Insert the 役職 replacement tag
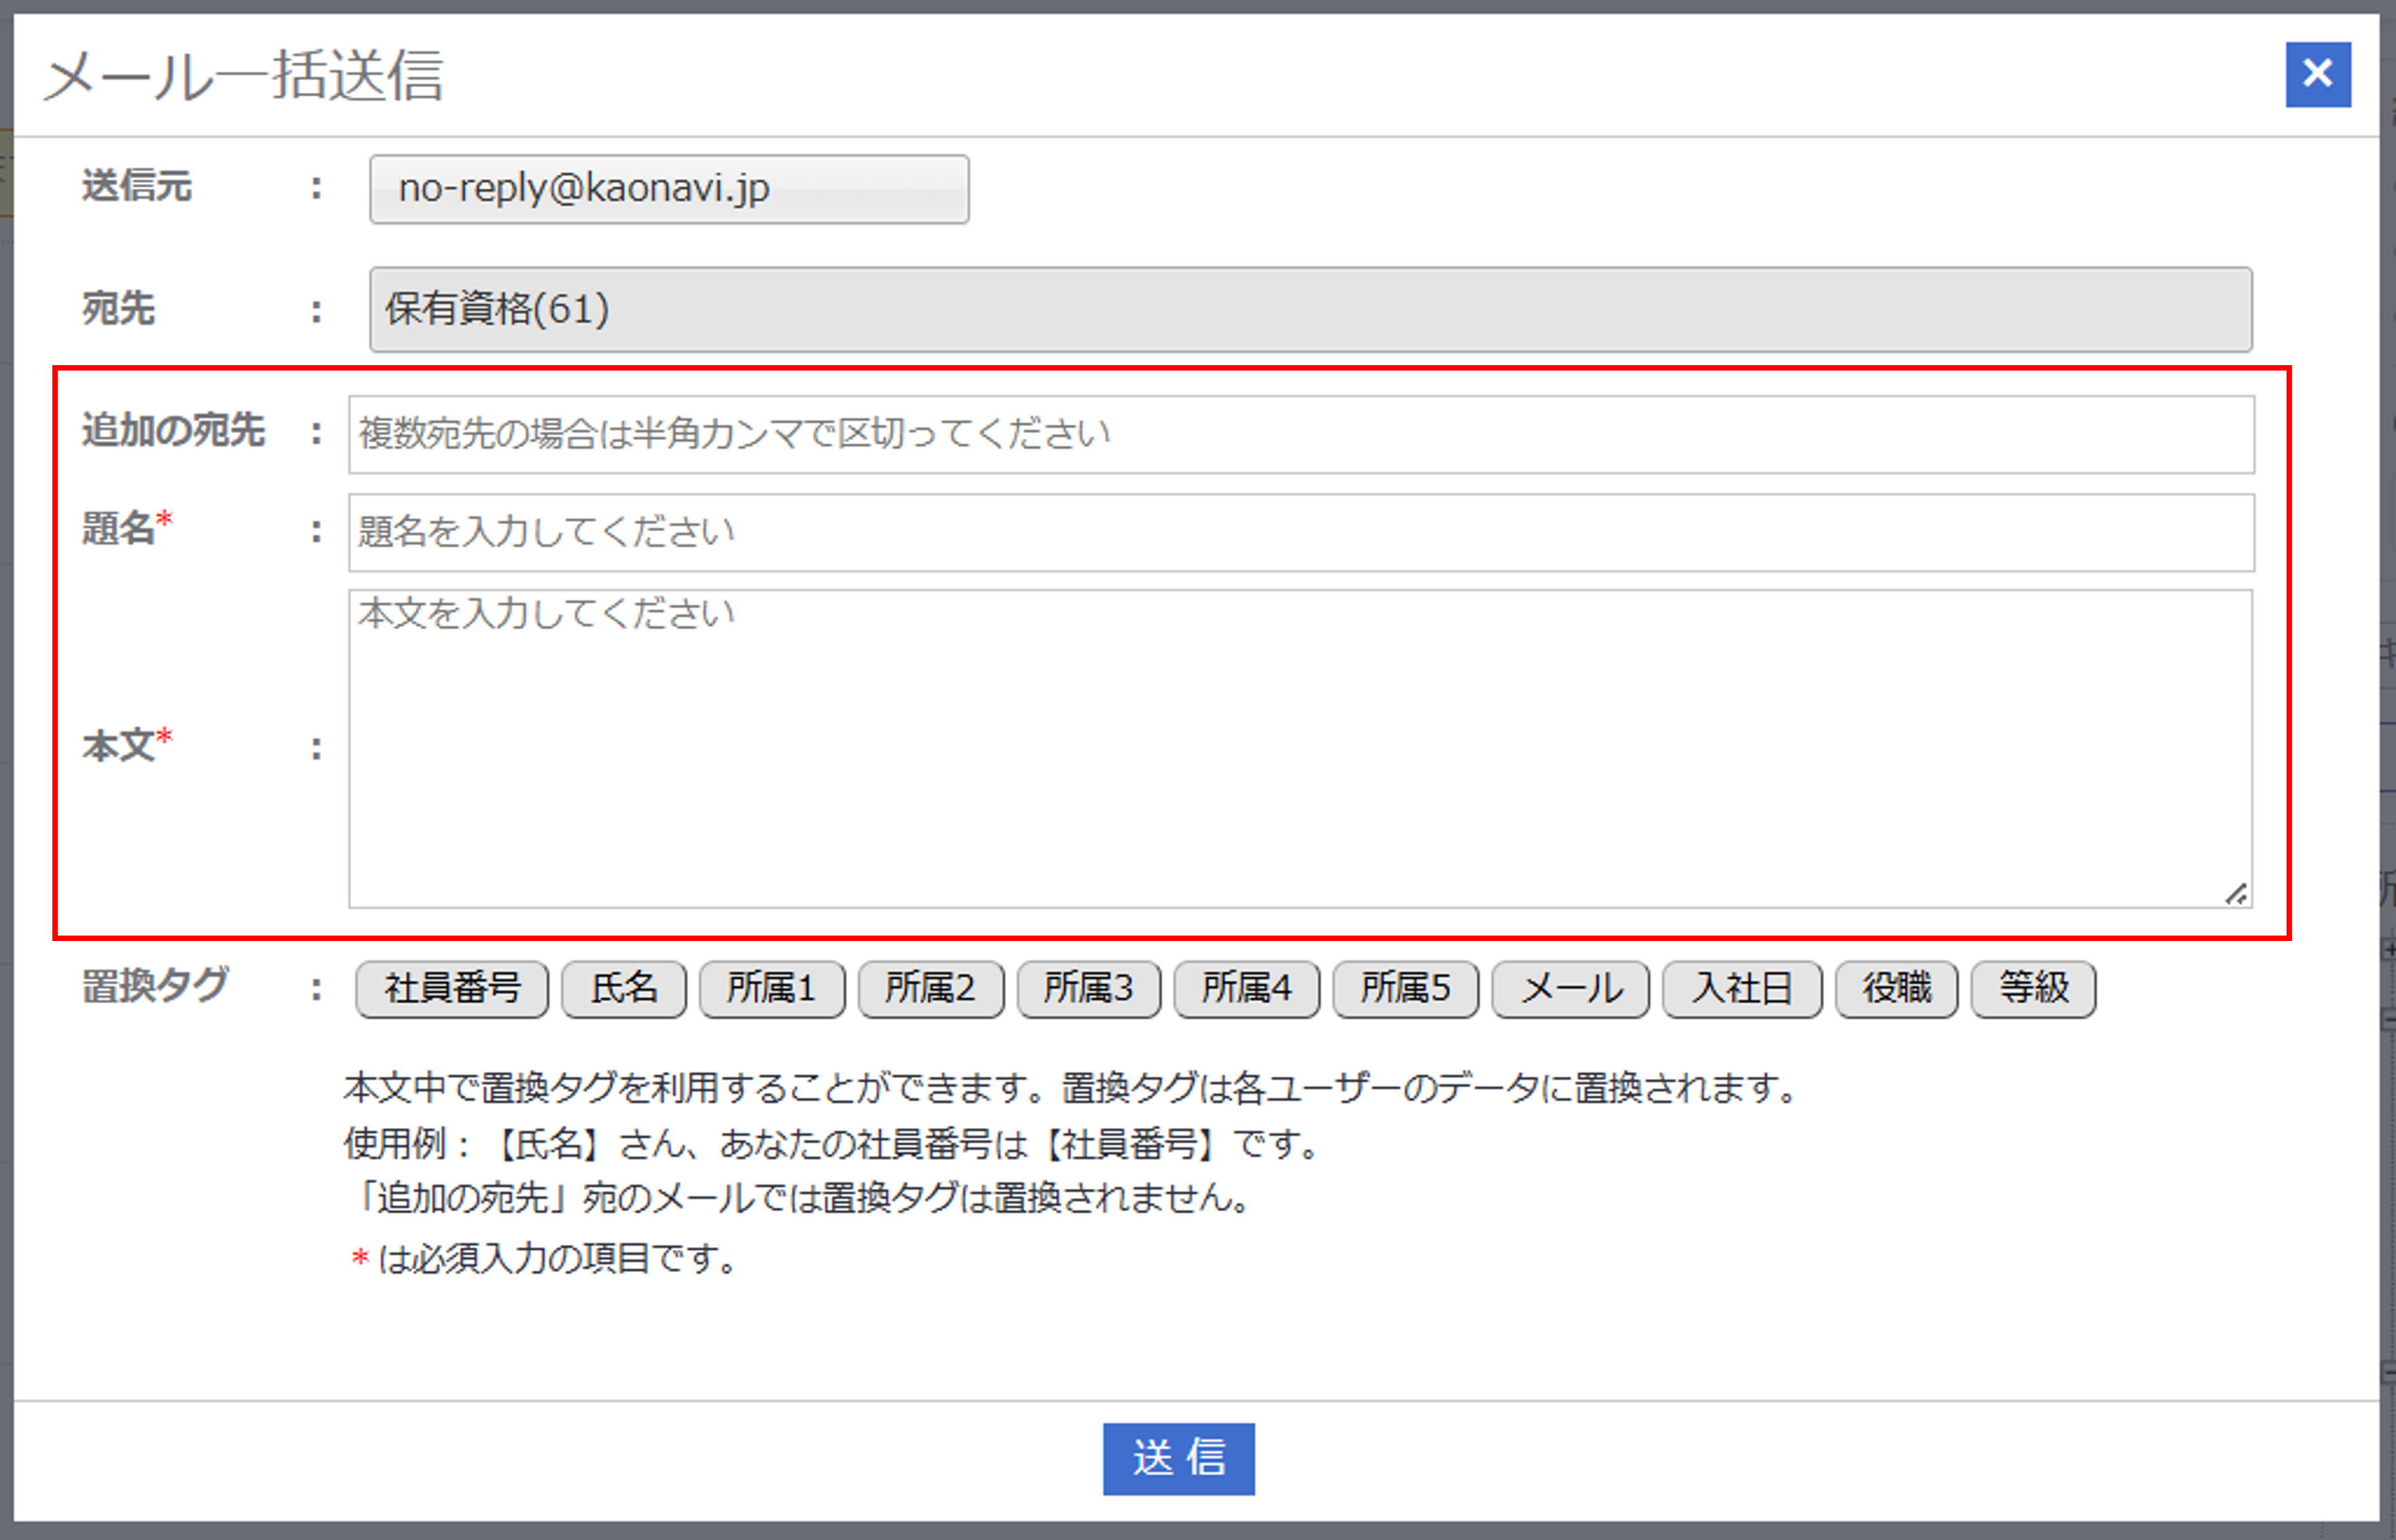2396x1540 pixels. tap(1896, 989)
